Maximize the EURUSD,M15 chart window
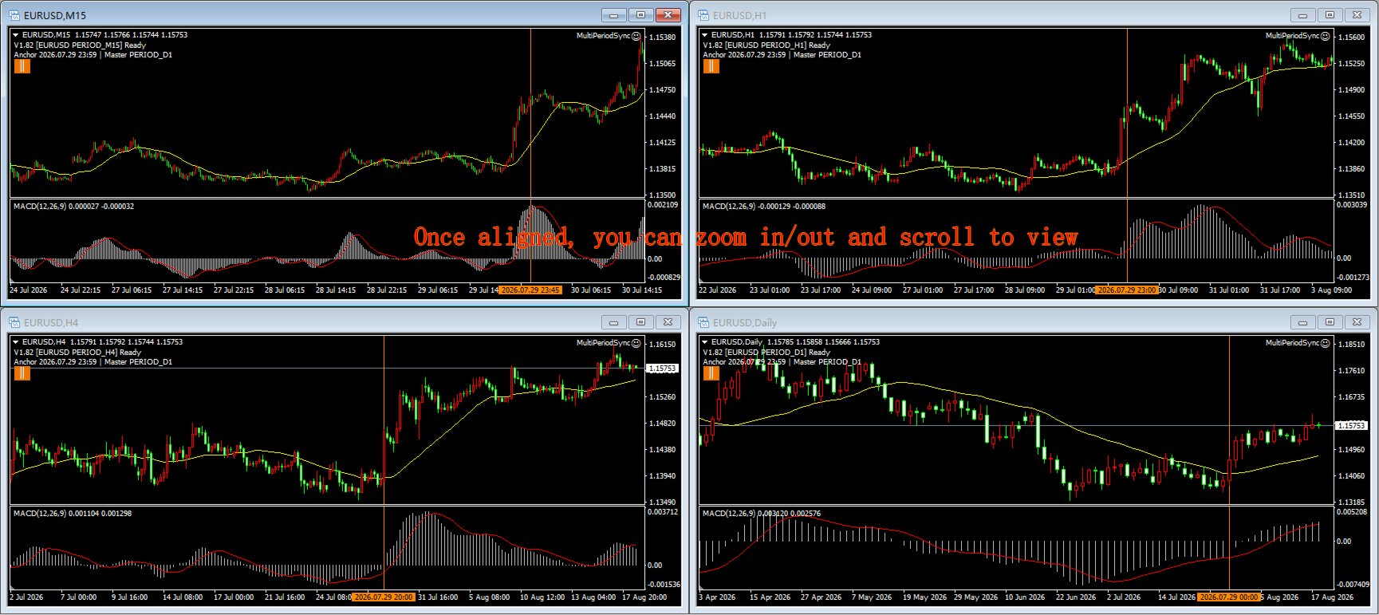The height and width of the screenshot is (615, 1379). point(640,15)
